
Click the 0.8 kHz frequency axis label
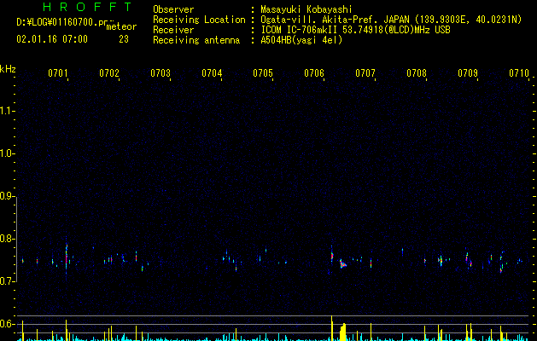pyautogui.click(x=7, y=239)
